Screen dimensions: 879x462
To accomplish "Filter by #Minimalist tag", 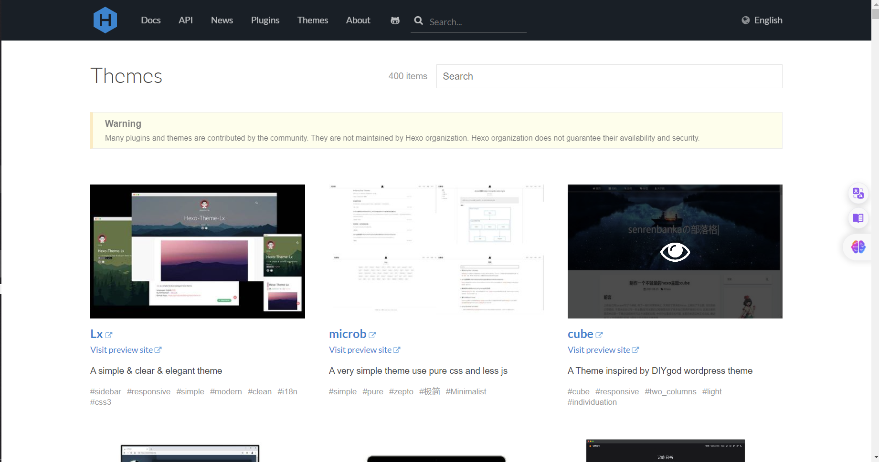I will (466, 391).
